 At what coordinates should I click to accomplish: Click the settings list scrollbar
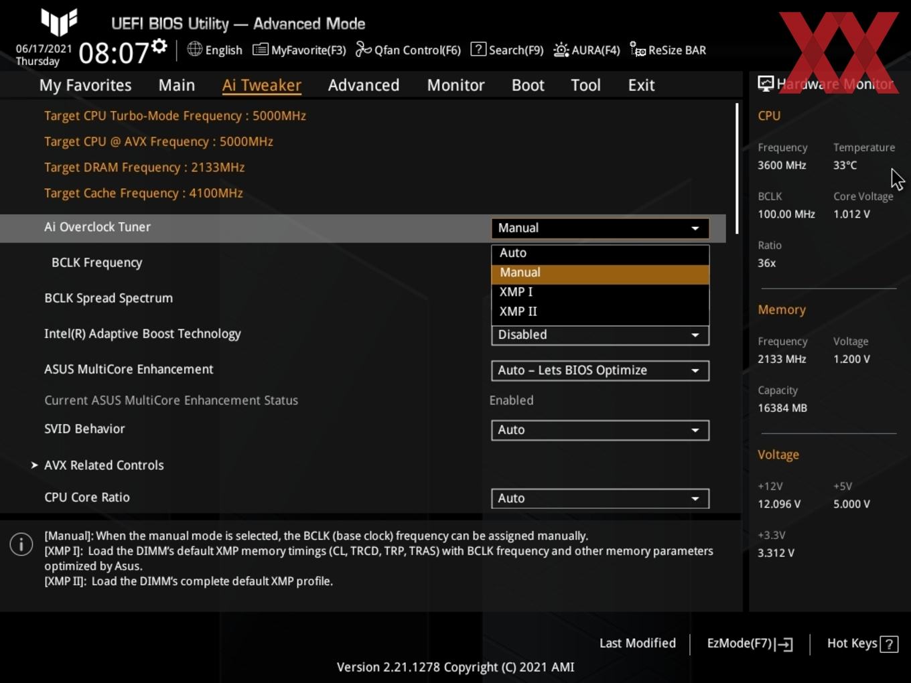(737, 168)
